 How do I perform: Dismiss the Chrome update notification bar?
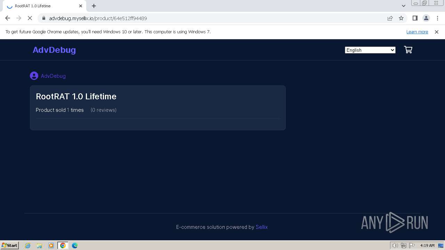tap(437, 32)
